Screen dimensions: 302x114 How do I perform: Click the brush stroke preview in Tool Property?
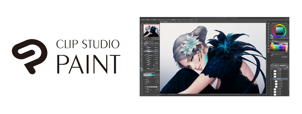click(151, 74)
